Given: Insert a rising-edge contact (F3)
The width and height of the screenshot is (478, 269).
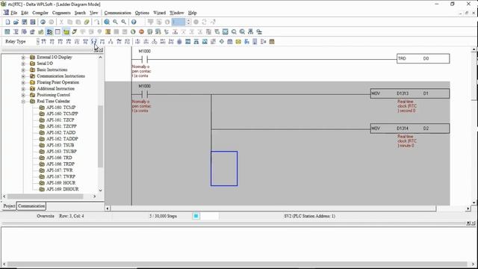Looking at the screenshot, I should click(x=60, y=42).
